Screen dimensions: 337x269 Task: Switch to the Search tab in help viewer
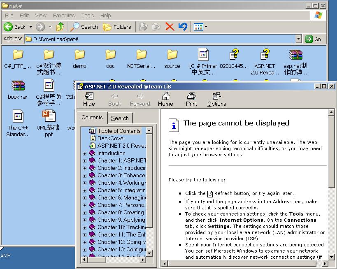click(x=120, y=118)
